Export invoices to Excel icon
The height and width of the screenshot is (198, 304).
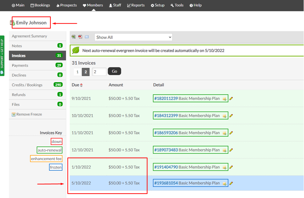tap(74, 37)
